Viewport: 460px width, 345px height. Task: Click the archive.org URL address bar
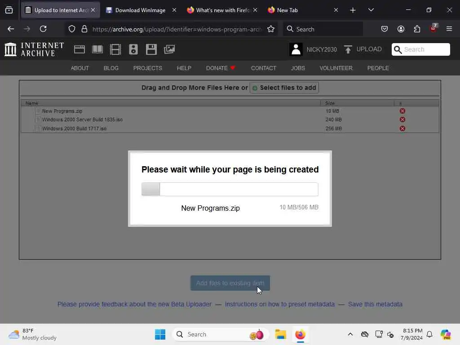tap(177, 29)
